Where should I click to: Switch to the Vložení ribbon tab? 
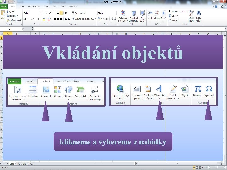point(21,7)
